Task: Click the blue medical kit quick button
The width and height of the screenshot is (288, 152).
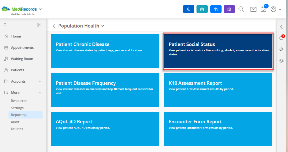Action: 216,9
